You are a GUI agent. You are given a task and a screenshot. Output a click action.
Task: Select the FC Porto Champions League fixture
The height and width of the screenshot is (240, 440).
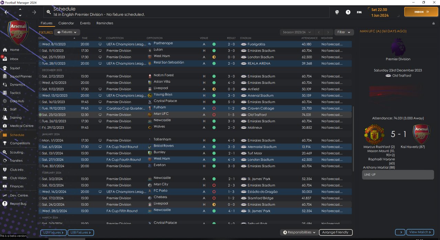[x=195, y=192]
